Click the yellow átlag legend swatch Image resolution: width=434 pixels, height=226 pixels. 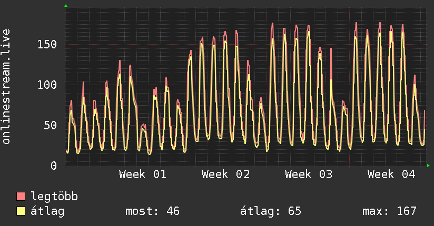pos(21,211)
